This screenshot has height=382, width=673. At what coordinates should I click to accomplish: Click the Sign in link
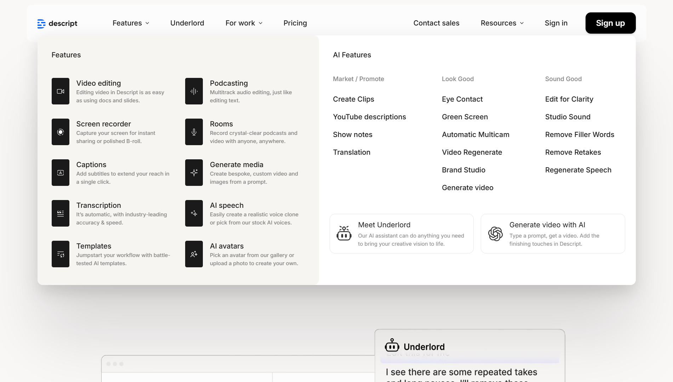[x=556, y=23]
